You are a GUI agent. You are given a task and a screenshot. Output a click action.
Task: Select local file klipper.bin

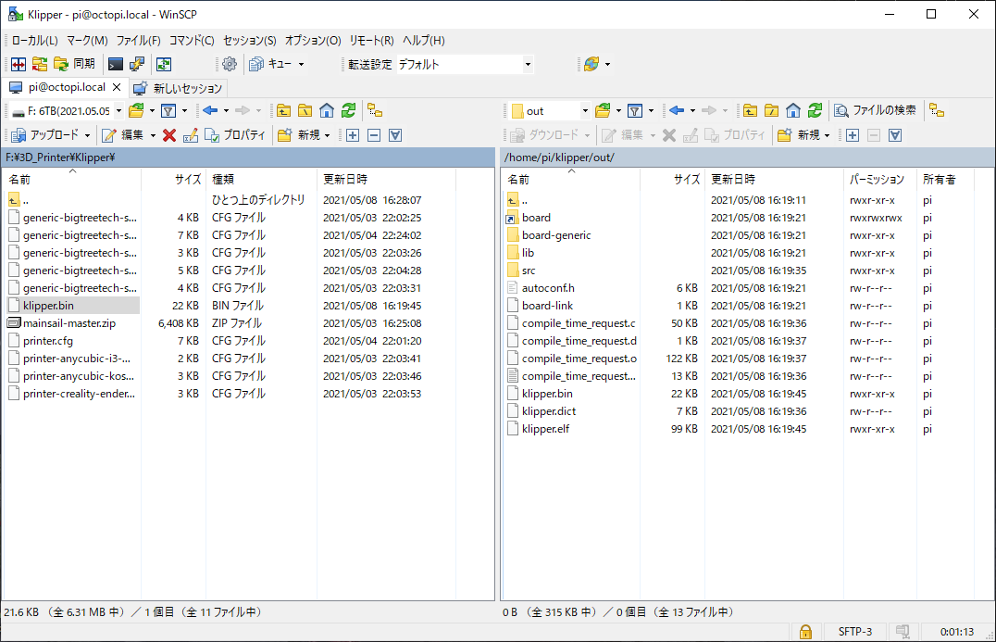48,306
